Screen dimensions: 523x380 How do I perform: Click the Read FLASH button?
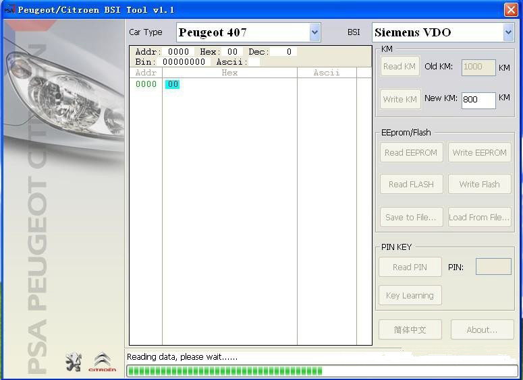pos(411,184)
